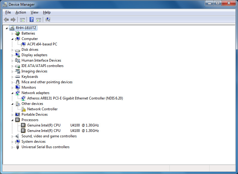Image resolution: width=238 pixels, height=174 pixels.
Task: Select ACPI x64-based PC entry
Action: click(42, 44)
